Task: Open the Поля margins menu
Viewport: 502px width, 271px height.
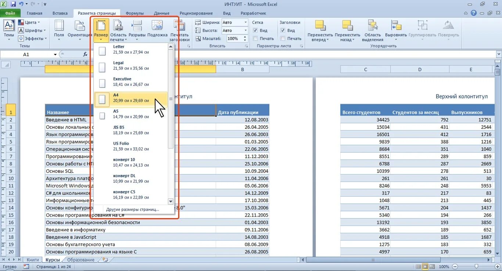Action: [59, 30]
